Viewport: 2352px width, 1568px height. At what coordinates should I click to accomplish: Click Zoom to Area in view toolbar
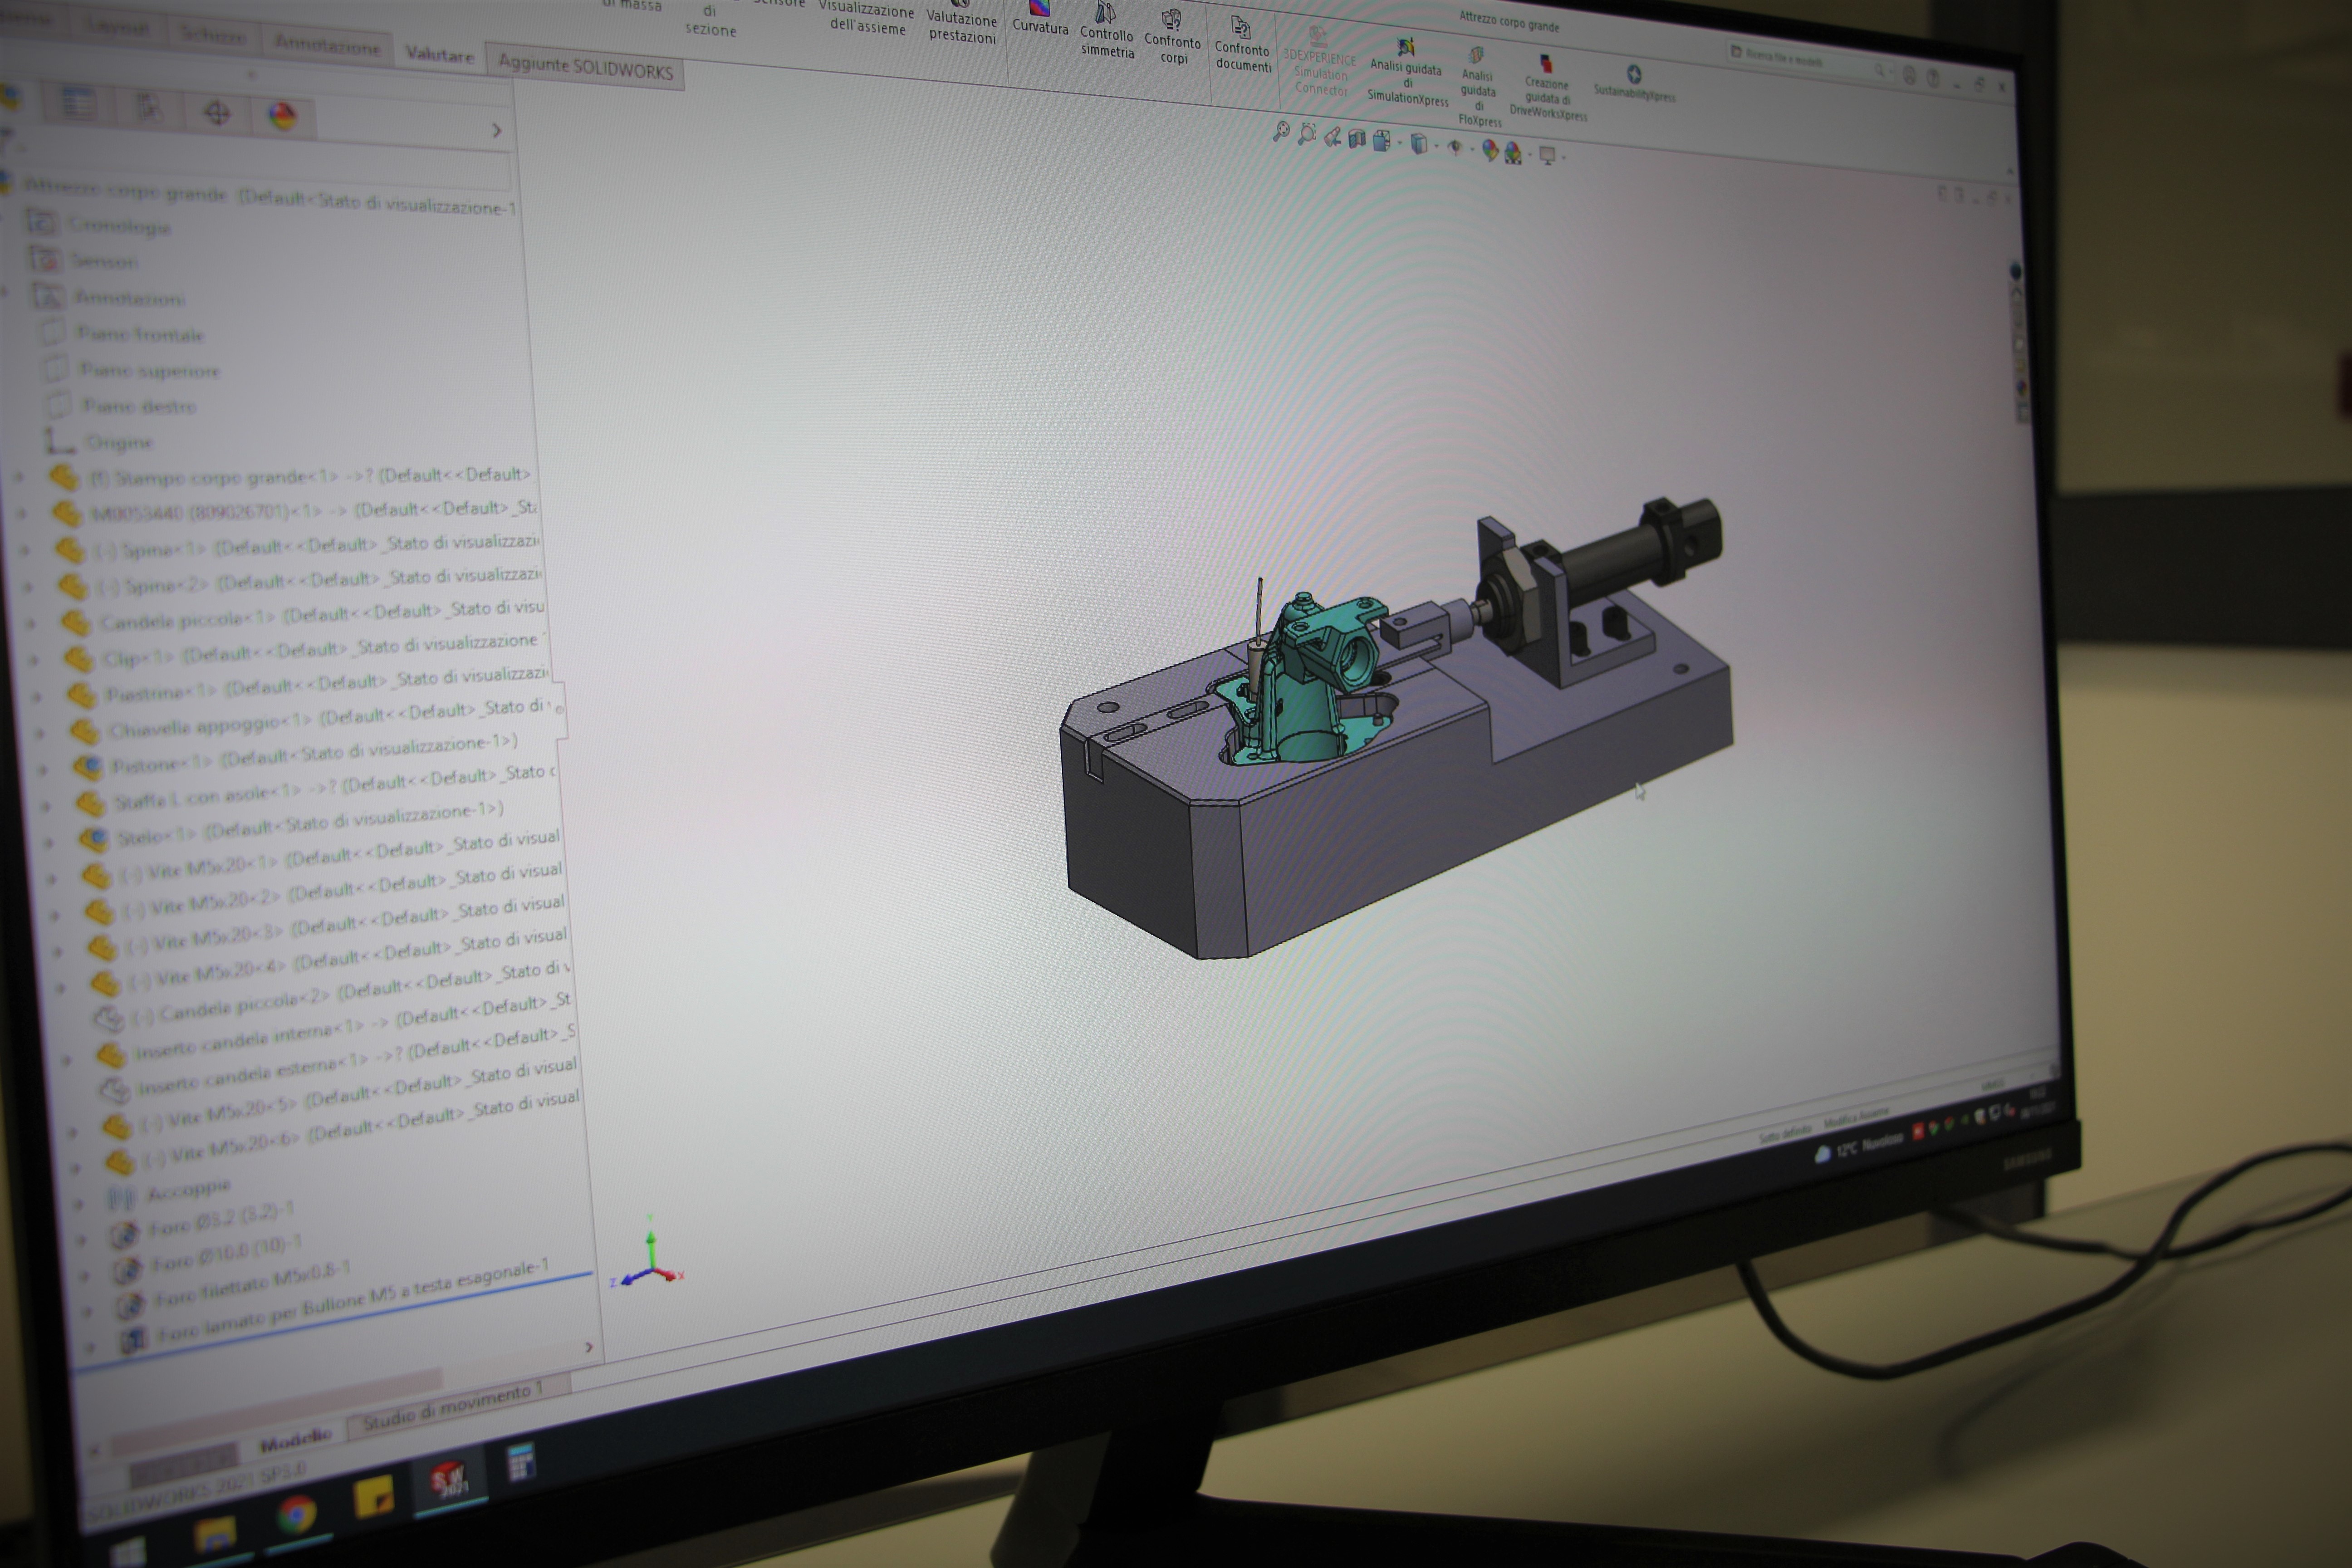click(1306, 134)
